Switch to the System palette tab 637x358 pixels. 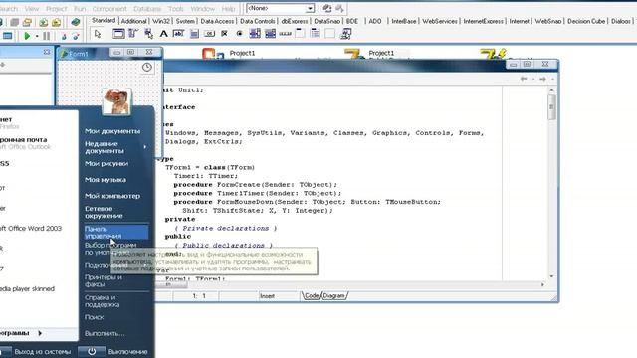(x=185, y=21)
